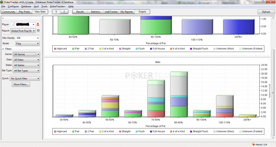This screenshot has height=147, width=276.
Task: Click Flush swatch in upper chart legend
Action: pos(137,49)
